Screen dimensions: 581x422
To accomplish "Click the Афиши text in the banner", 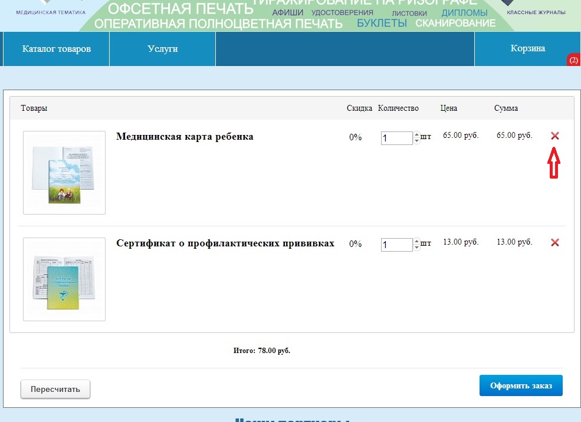I will click(287, 13).
